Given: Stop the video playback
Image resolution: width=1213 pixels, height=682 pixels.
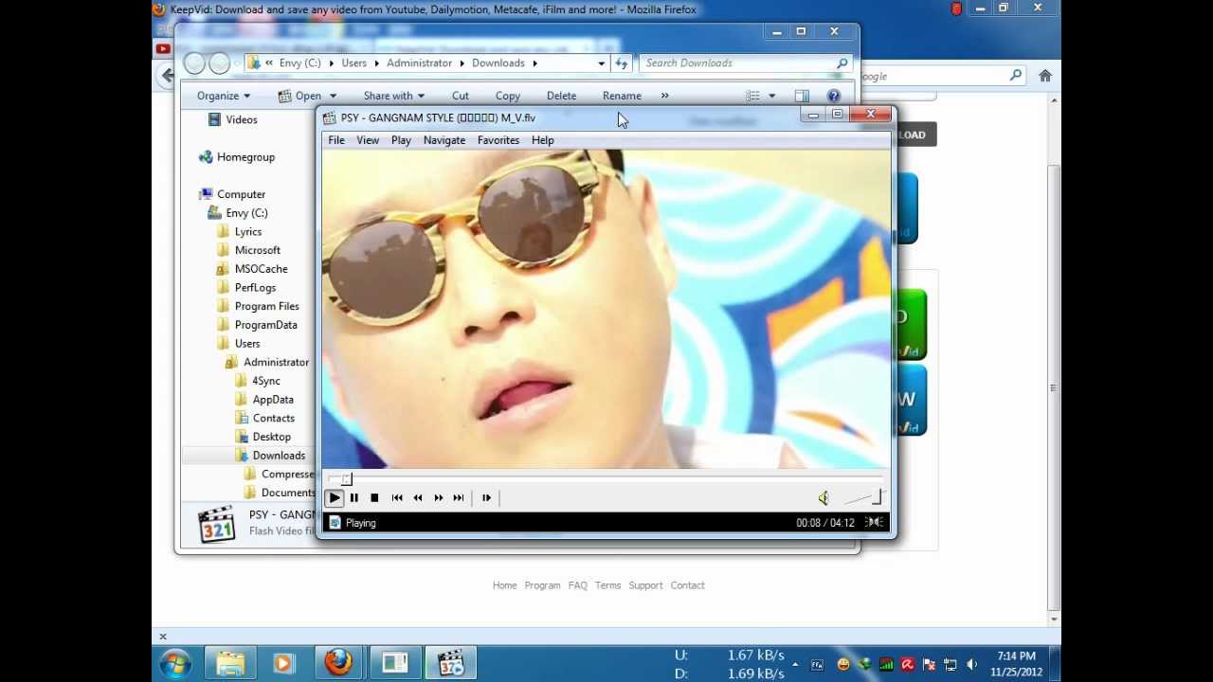Looking at the screenshot, I should pyautogui.click(x=374, y=497).
